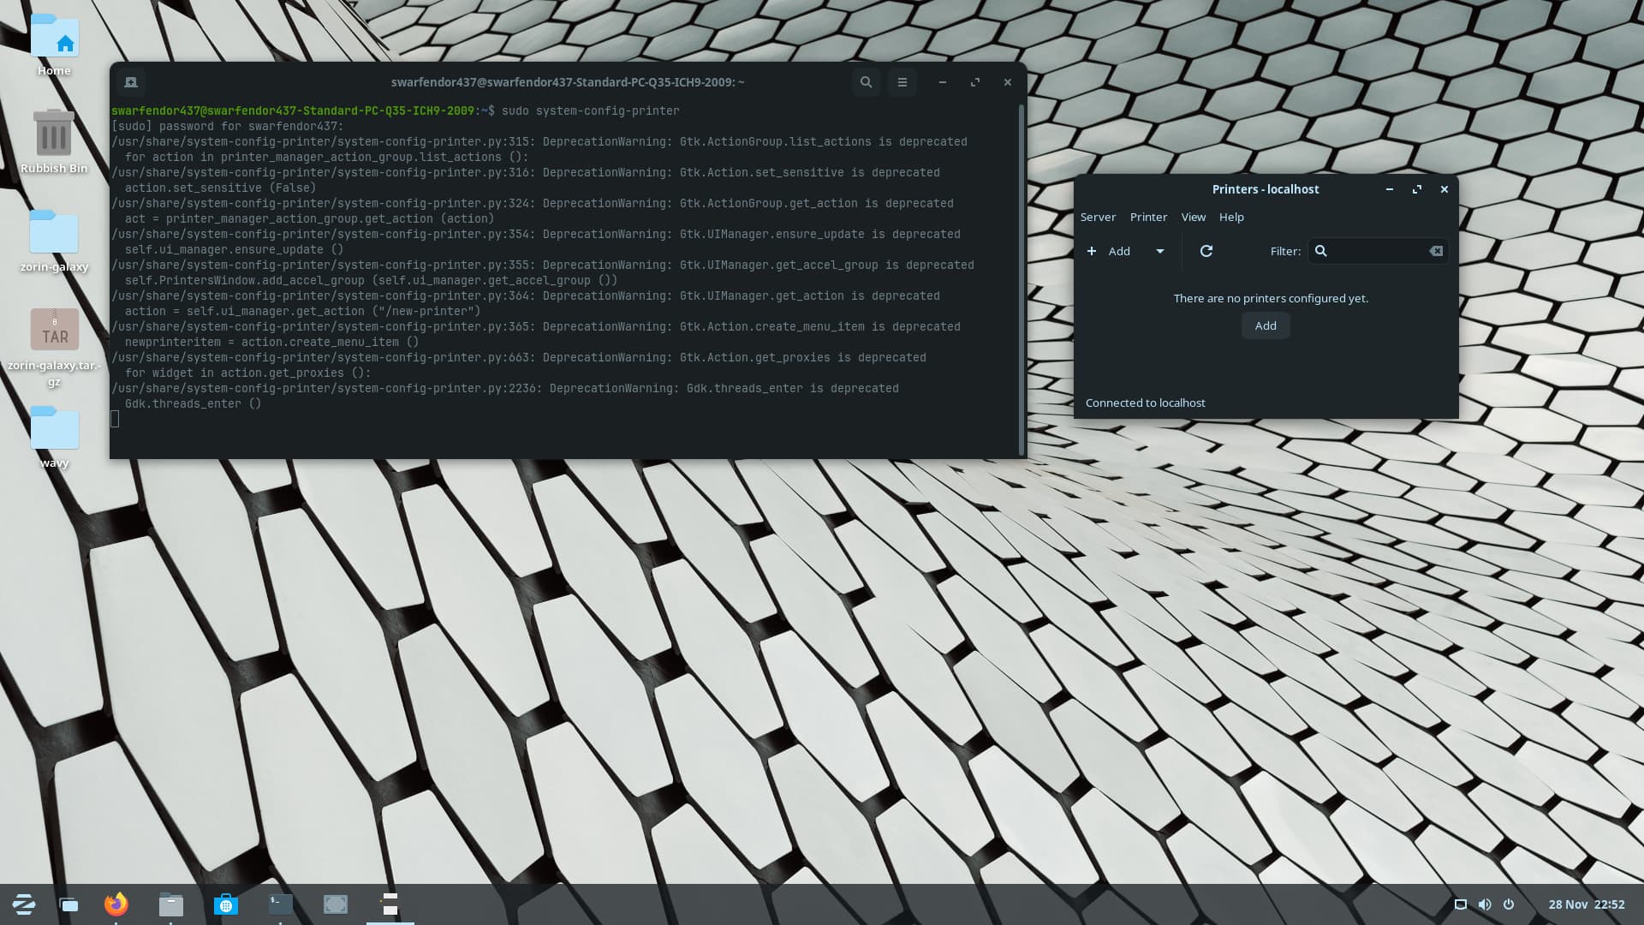Launch Firefox from the taskbar
This screenshot has width=1644, height=925.
click(116, 904)
